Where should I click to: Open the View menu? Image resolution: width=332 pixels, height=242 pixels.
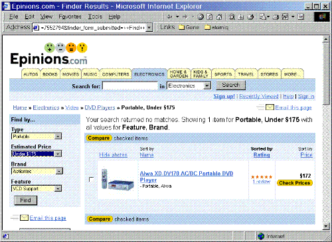46,17
